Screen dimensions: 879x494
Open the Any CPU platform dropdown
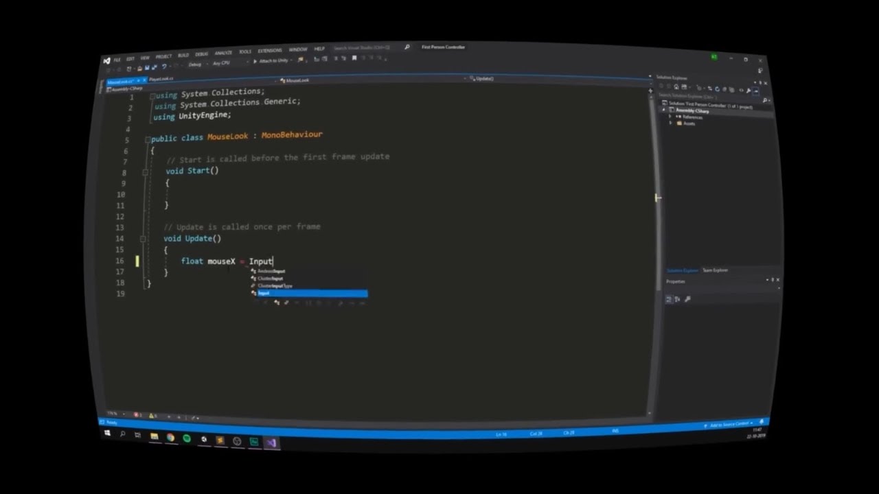coord(231,62)
